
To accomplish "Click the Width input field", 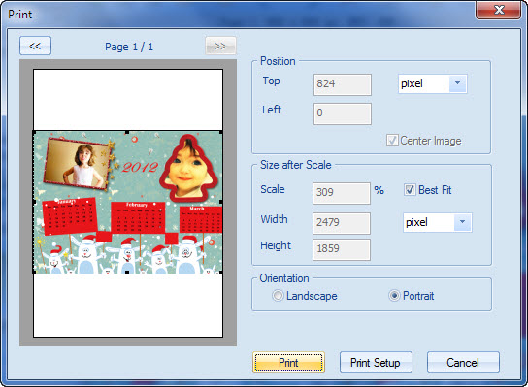I will [342, 223].
